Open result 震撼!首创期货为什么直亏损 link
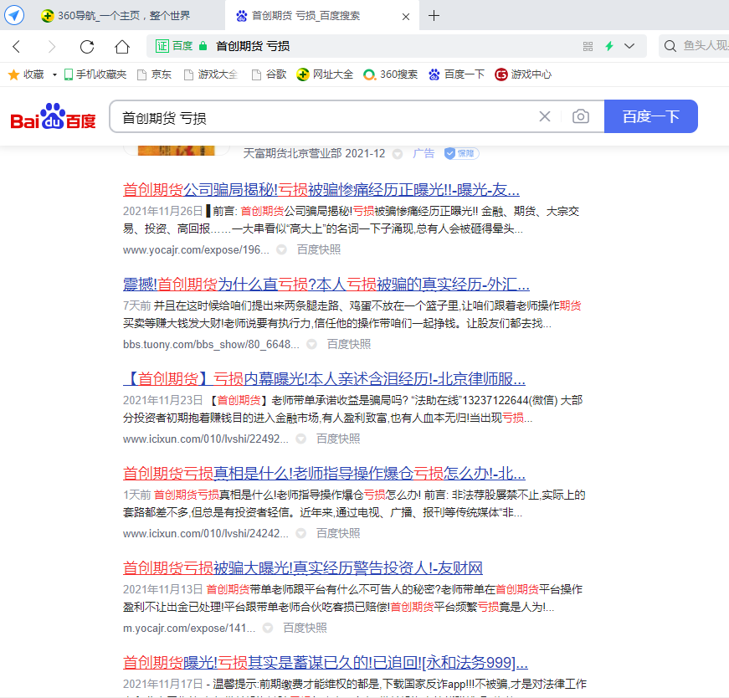 326,284
